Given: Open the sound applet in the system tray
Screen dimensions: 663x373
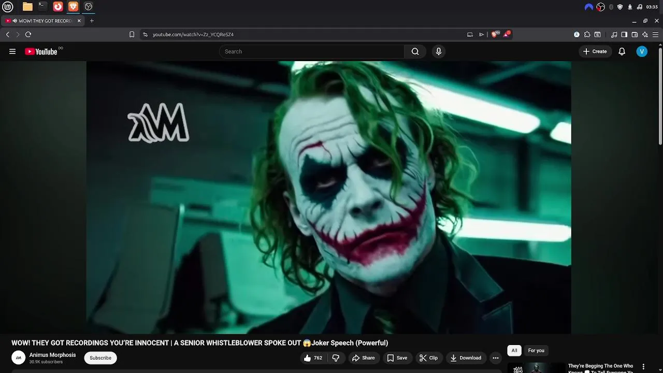Looking at the screenshot, I should (x=640, y=7).
